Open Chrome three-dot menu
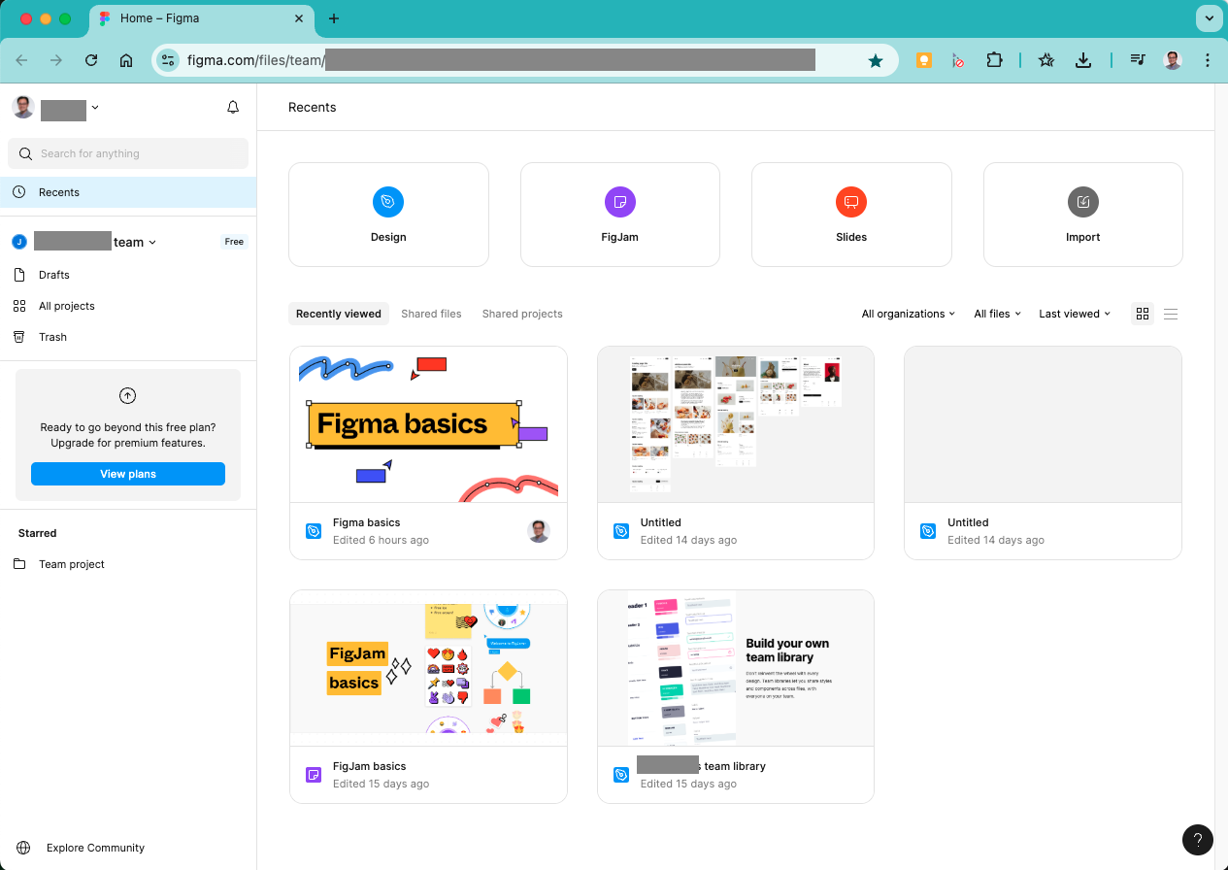 (1208, 60)
